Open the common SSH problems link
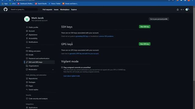 pos(106,36)
